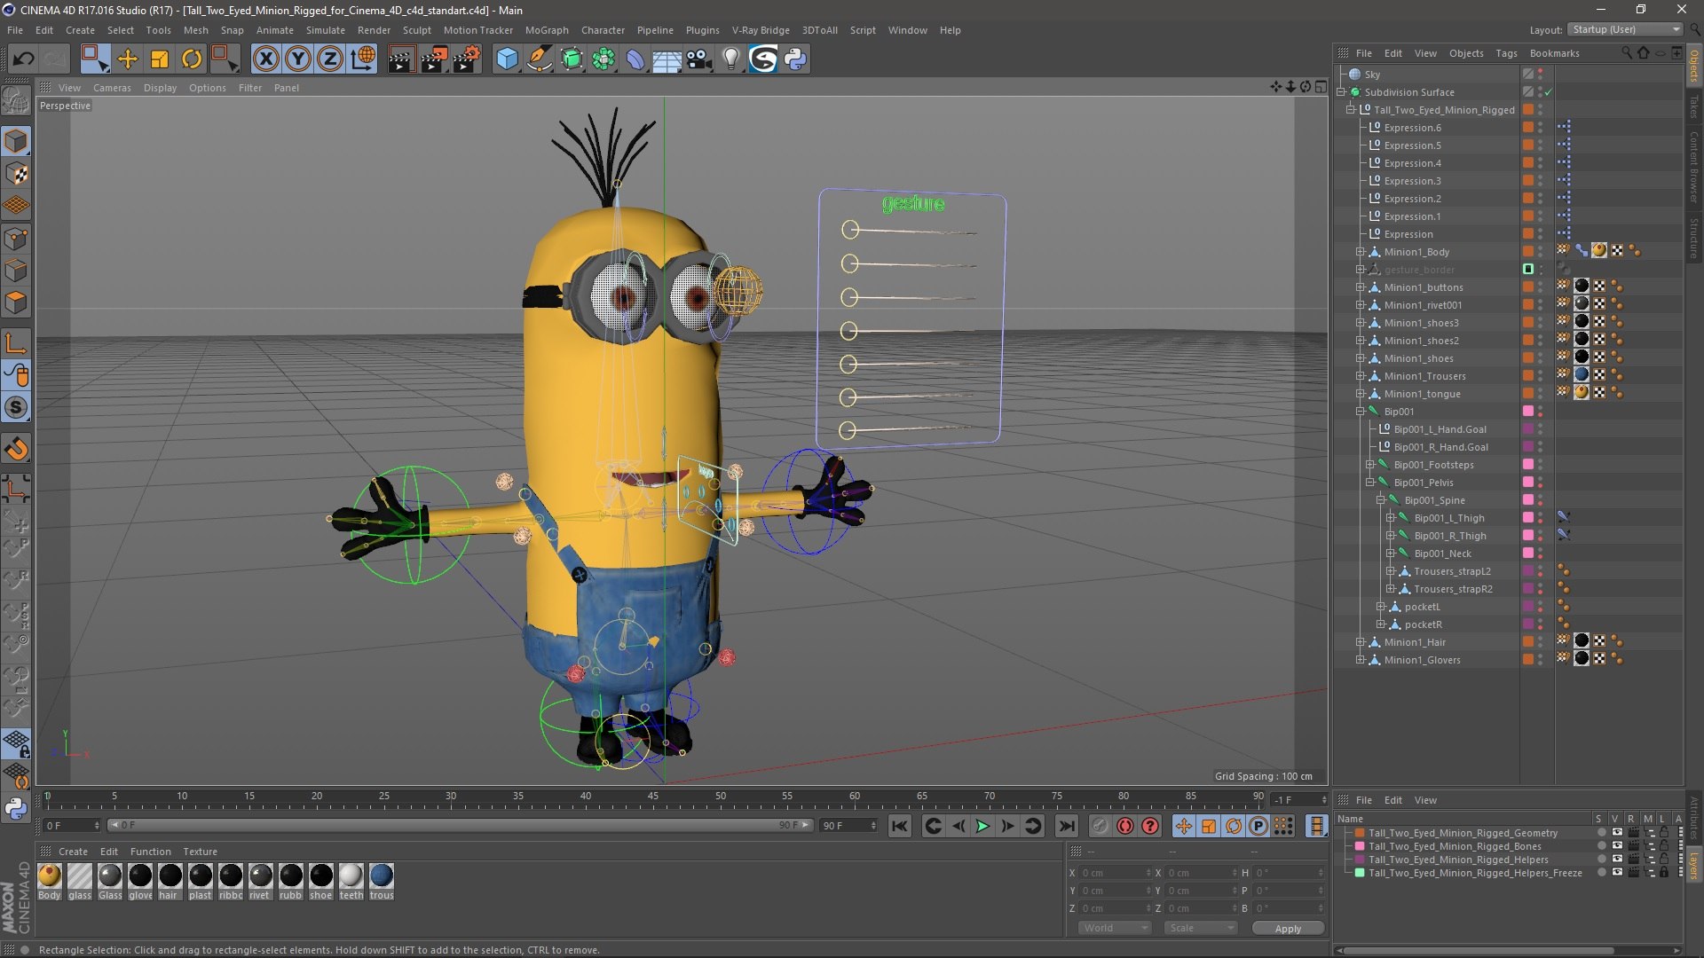This screenshot has width=1704, height=958.
Task: Open the Scale mode dropdown
Action: [x=1200, y=928]
